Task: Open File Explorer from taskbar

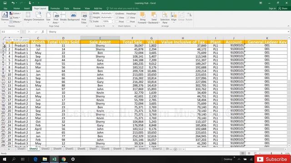Action: (x=45, y=159)
